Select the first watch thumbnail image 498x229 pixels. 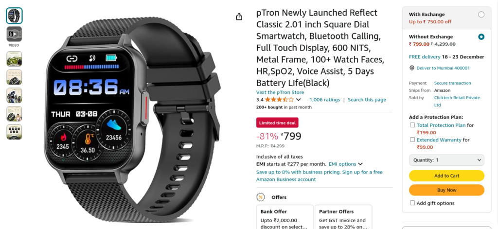click(14, 16)
